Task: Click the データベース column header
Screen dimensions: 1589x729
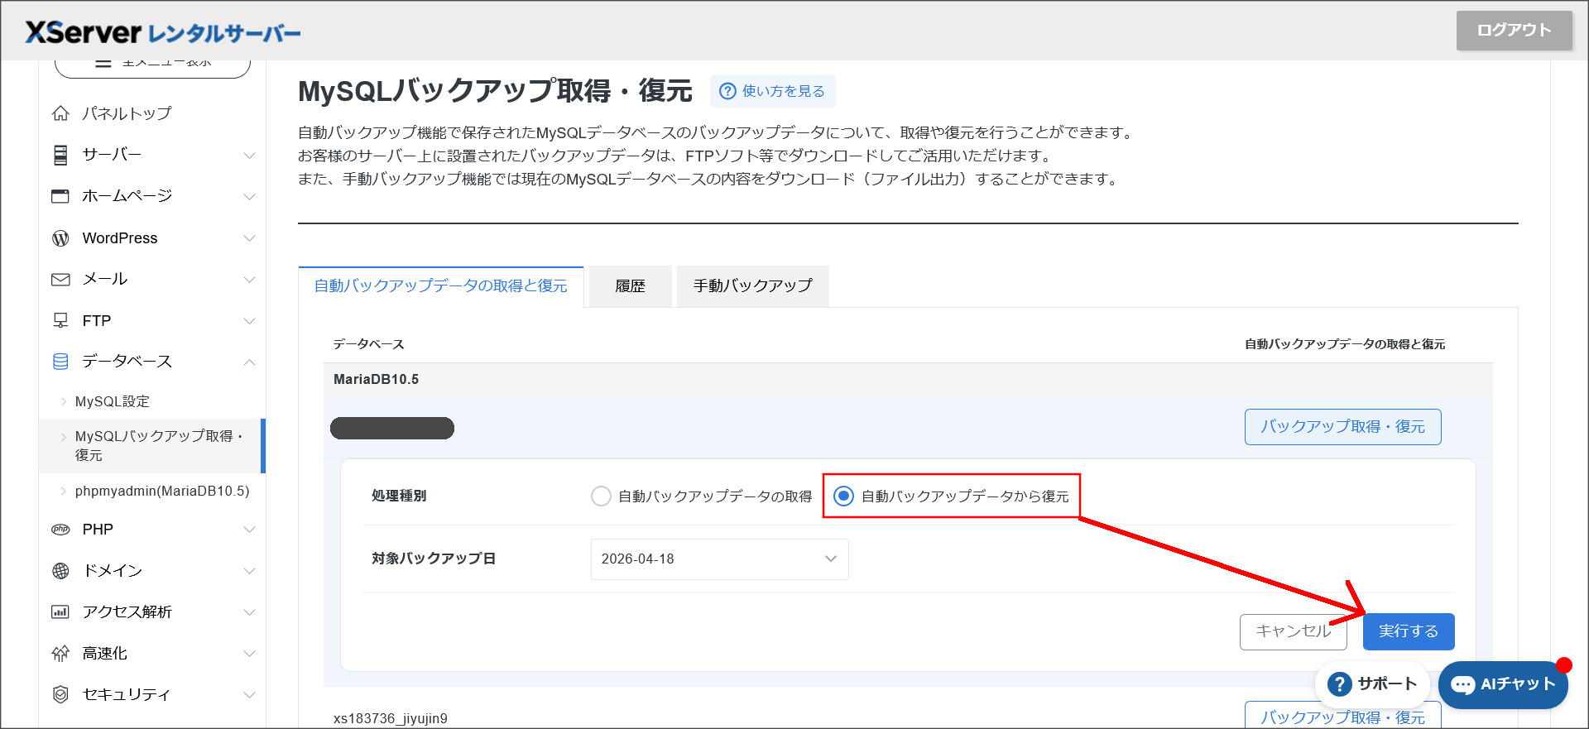Action: 368,344
